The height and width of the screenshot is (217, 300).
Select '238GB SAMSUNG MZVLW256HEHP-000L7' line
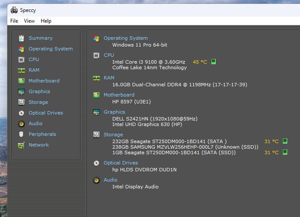tap(185, 147)
